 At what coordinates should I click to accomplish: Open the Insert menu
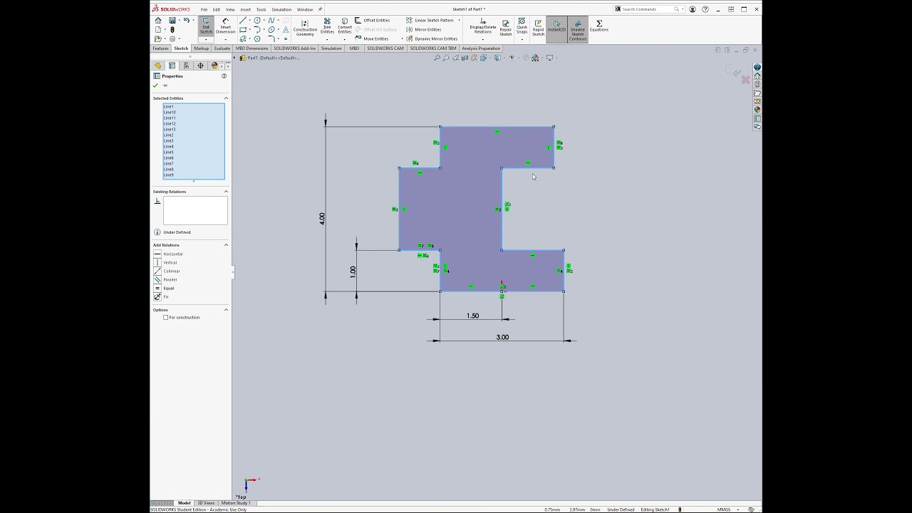pyautogui.click(x=245, y=9)
